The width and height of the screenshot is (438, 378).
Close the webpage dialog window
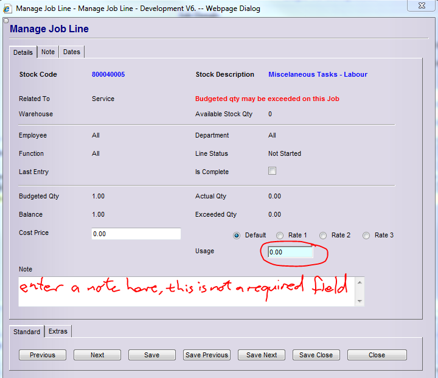click(421, 7)
